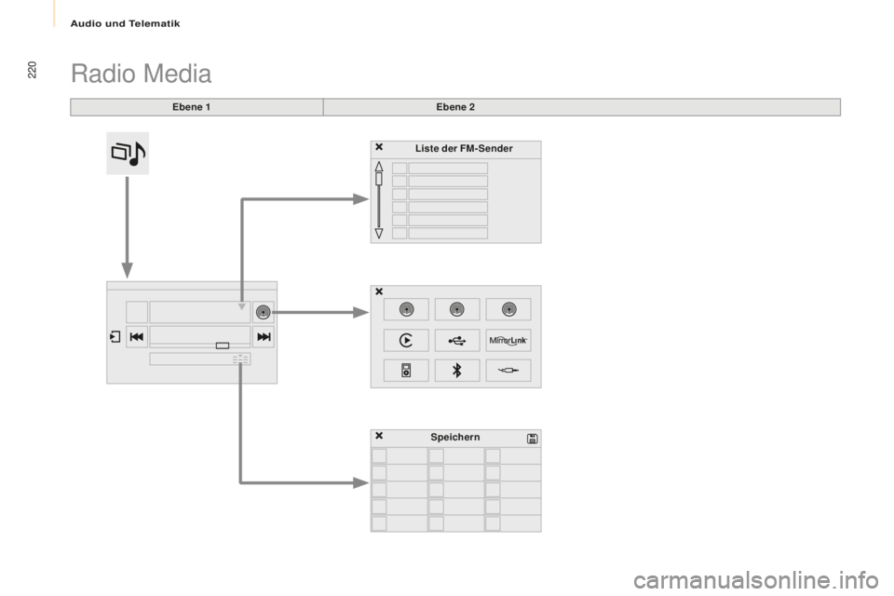
Task: Click the Speichern title
Action: coord(455,437)
